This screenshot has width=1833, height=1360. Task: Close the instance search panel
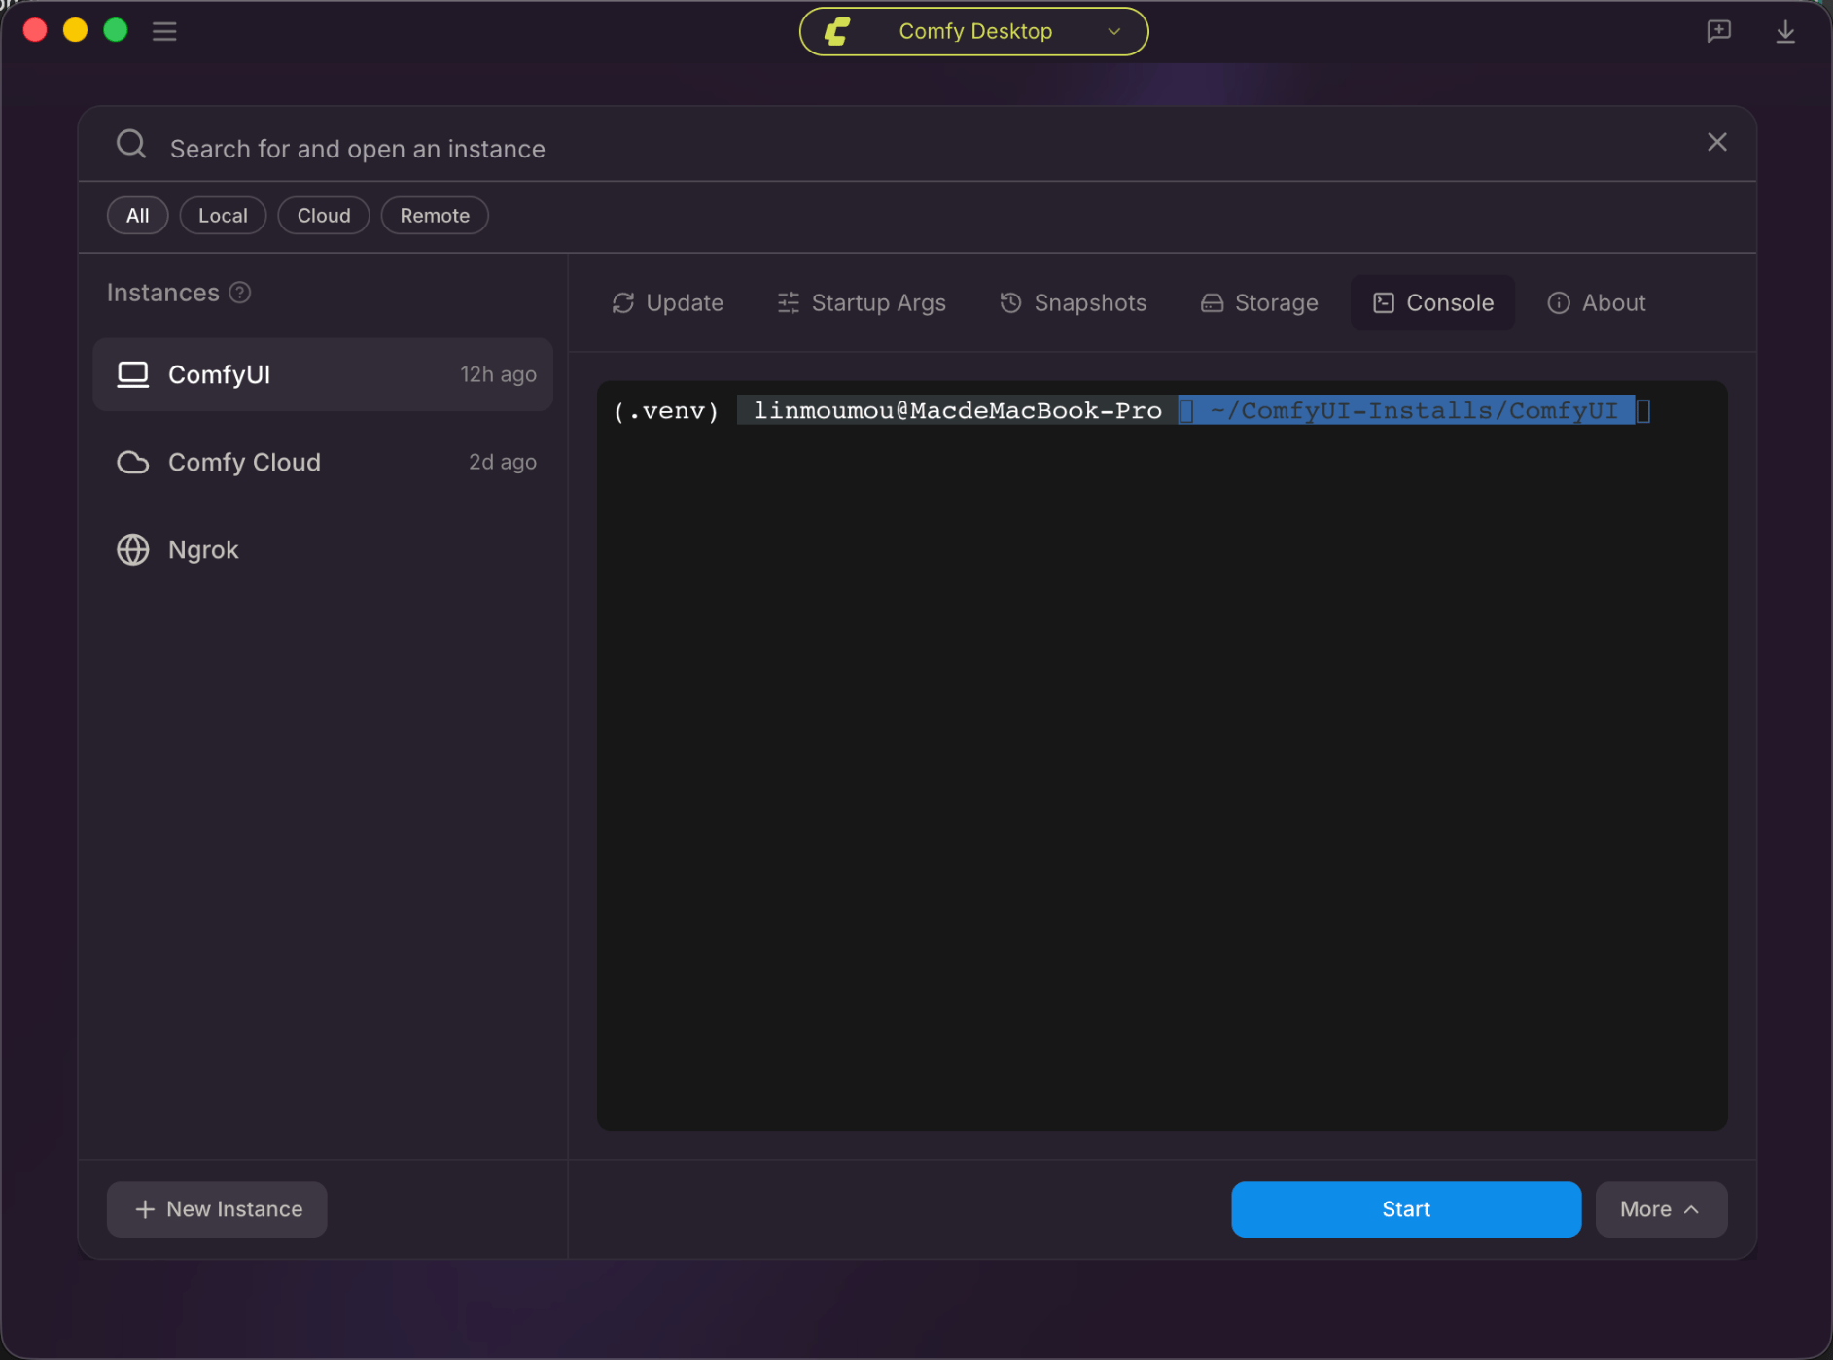pyautogui.click(x=1717, y=142)
